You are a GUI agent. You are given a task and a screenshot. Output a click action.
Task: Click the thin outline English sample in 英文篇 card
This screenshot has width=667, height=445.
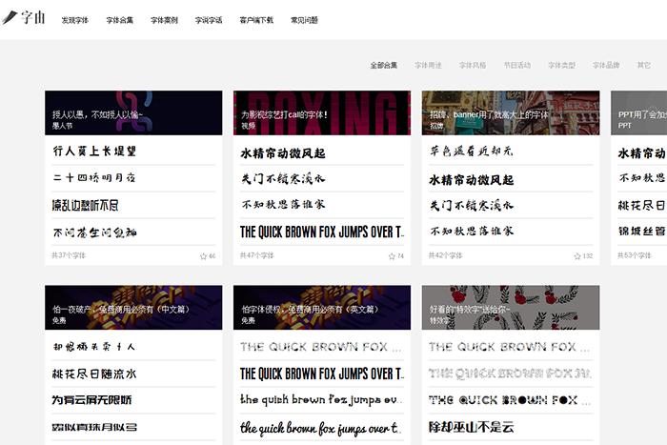click(320, 347)
